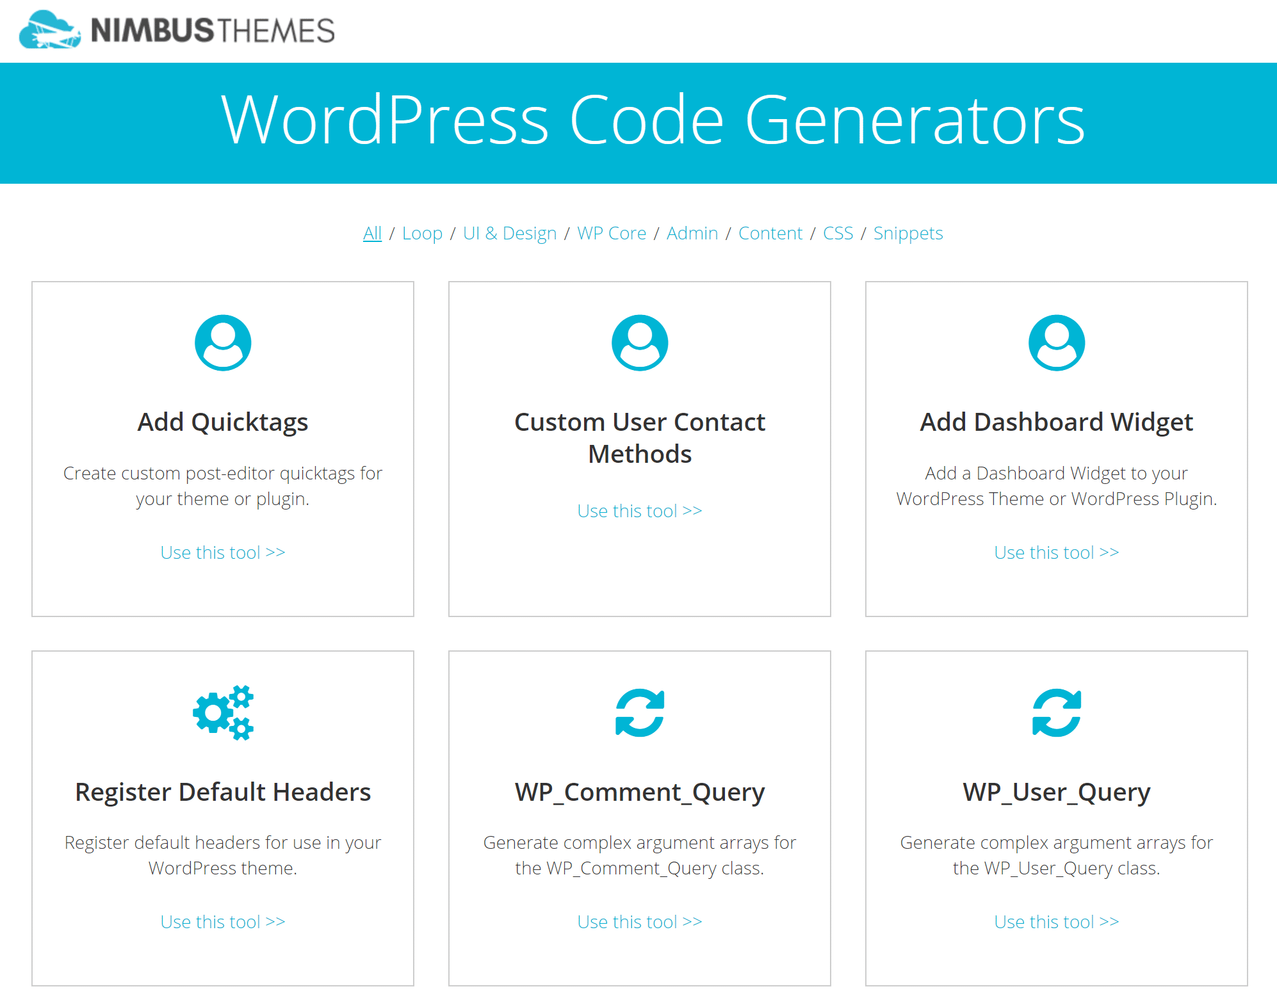Screen dimensions: 1277x1005
Task: Click the Custom User Contact Methods icon
Action: coord(638,343)
